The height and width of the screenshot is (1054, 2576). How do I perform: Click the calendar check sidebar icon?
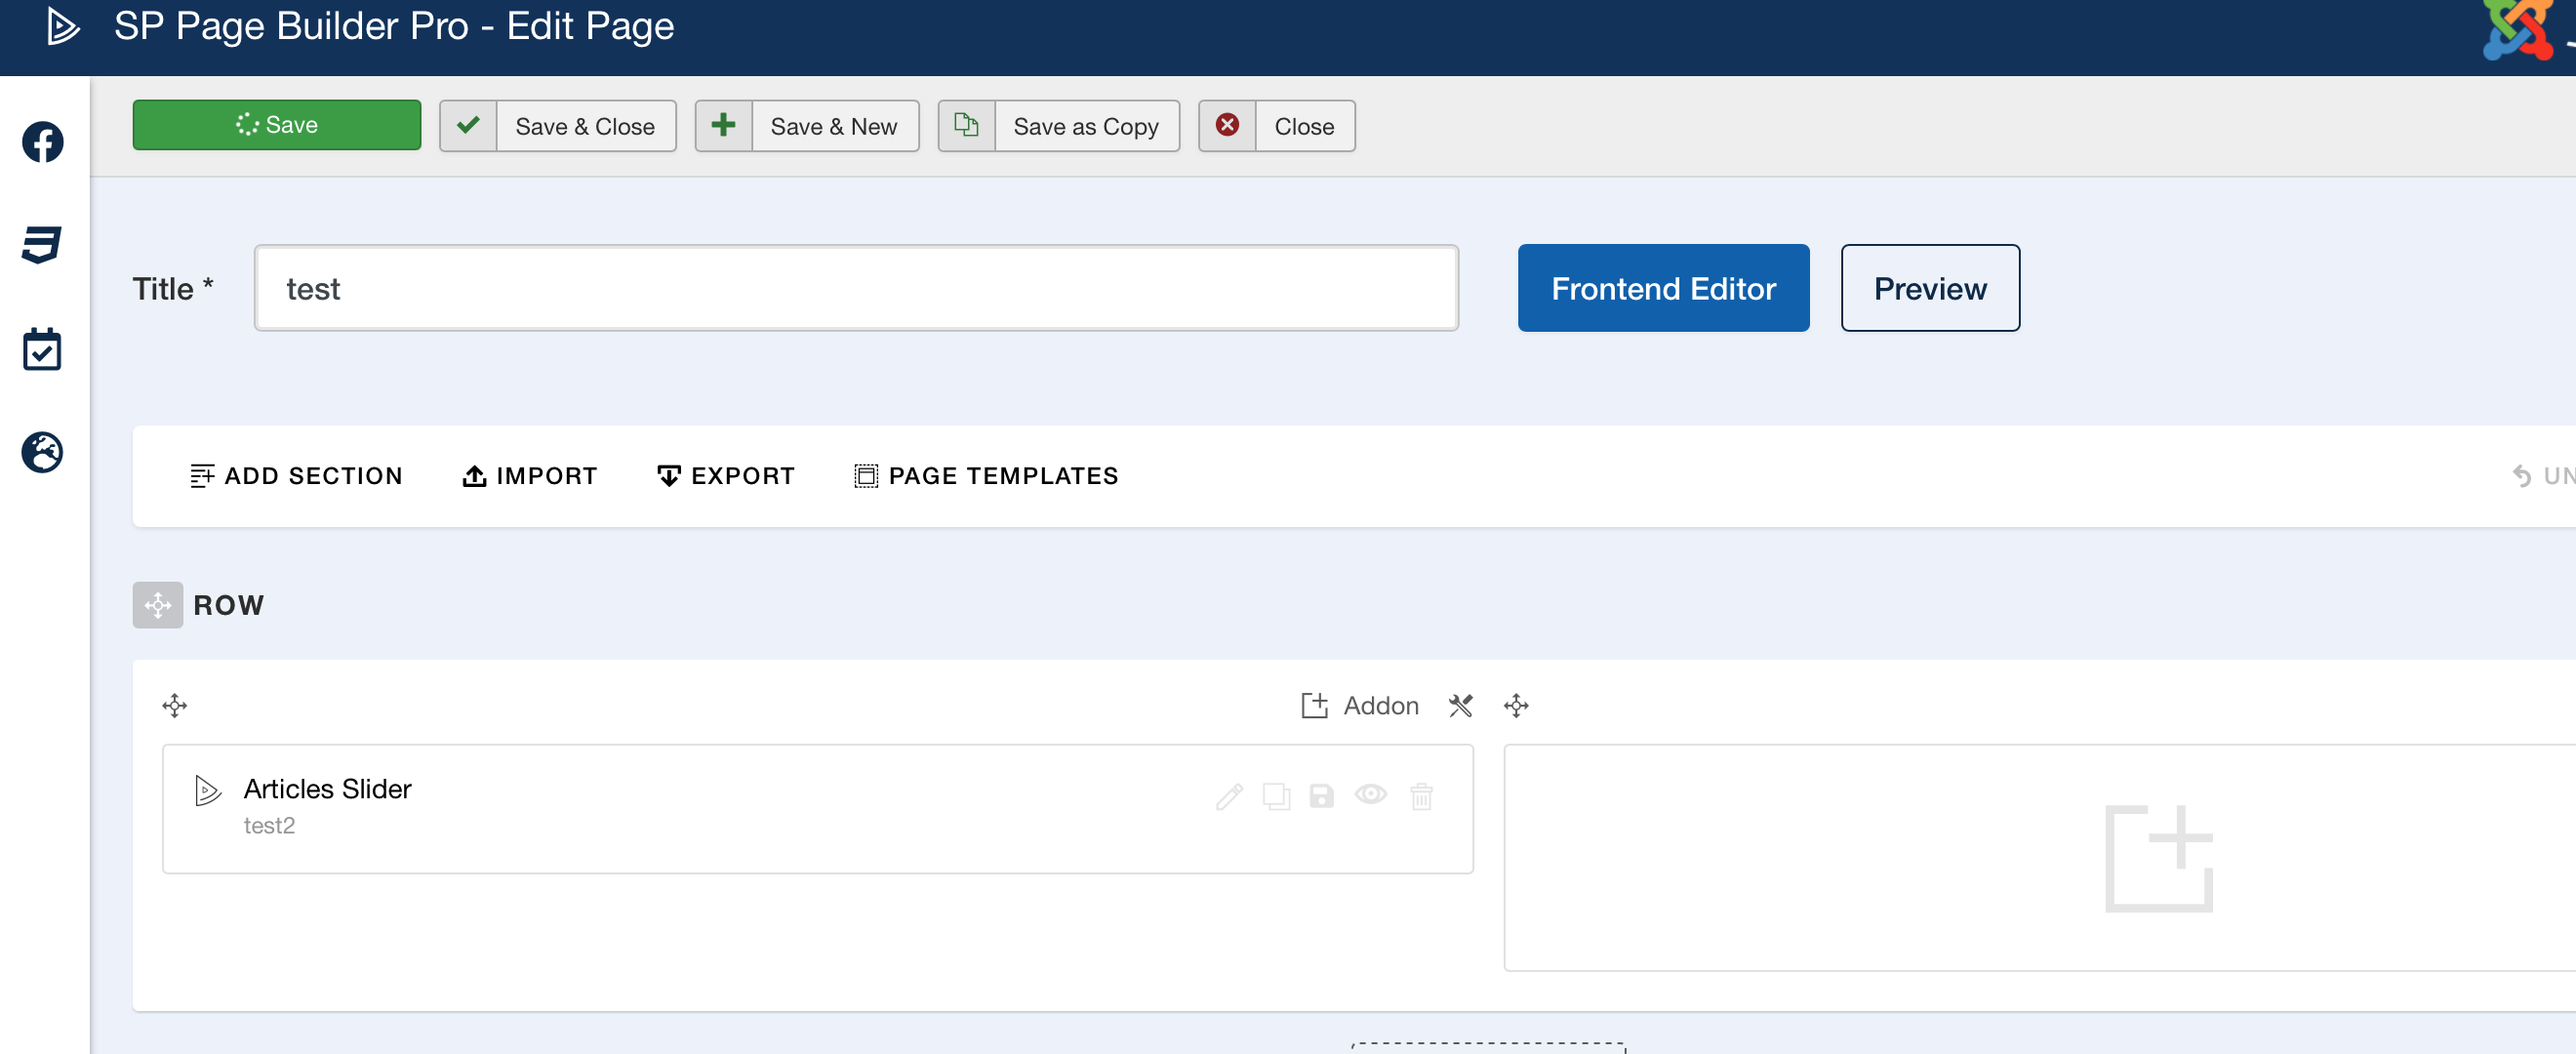(43, 349)
